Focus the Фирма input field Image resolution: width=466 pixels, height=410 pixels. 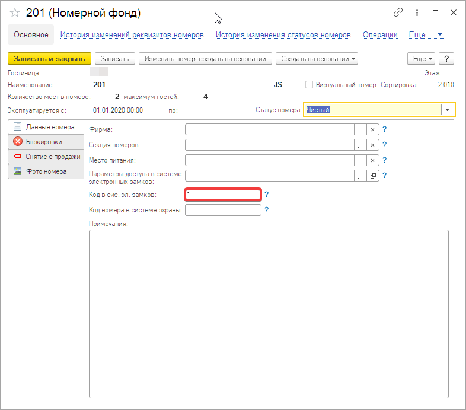tap(270, 130)
